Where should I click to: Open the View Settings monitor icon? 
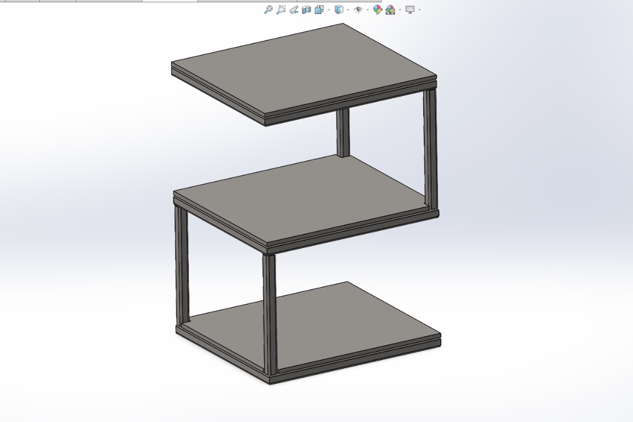(410, 10)
